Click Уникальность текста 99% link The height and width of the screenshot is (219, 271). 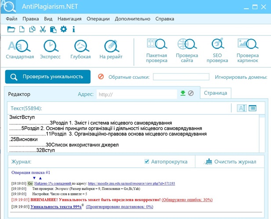click(x=56, y=207)
